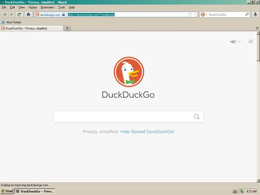Click the duckduckgo.com domain label in address bar
The width and height of the screenshot is (260, 195).
[50, 15]
